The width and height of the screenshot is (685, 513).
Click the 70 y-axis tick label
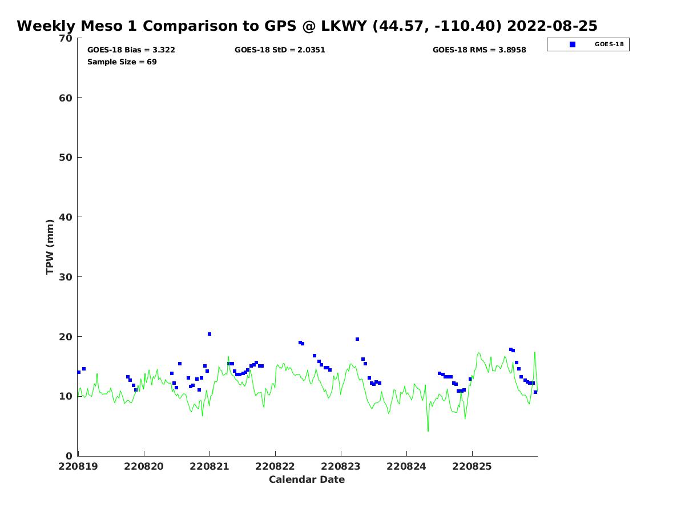pyautogui.click(x=66, y=38)
